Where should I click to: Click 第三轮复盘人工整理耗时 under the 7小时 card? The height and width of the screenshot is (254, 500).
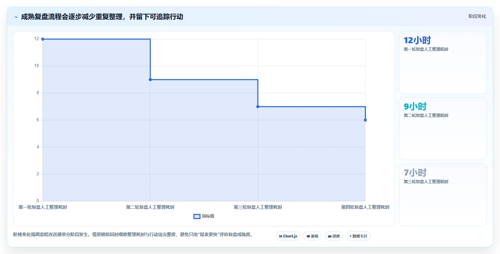click(426, 182)
